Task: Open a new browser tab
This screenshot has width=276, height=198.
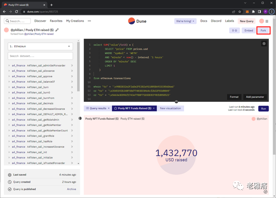Action: point(51,5)
